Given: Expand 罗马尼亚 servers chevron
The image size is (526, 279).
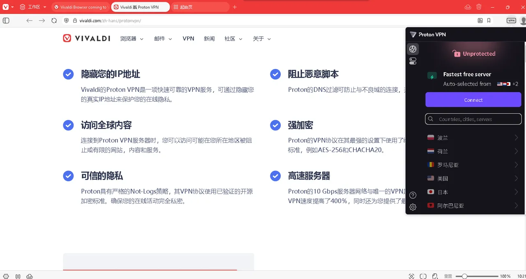Looking at the screenshot, I should point(517,165).
